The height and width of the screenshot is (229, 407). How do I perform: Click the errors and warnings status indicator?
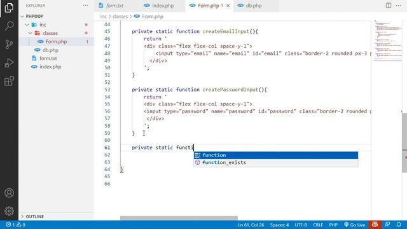tap(15, 225)
